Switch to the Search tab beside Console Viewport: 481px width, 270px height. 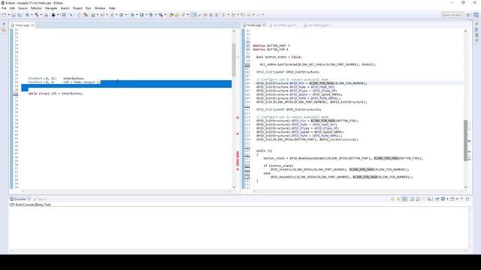pyautogui.click(x=40, y=199)
